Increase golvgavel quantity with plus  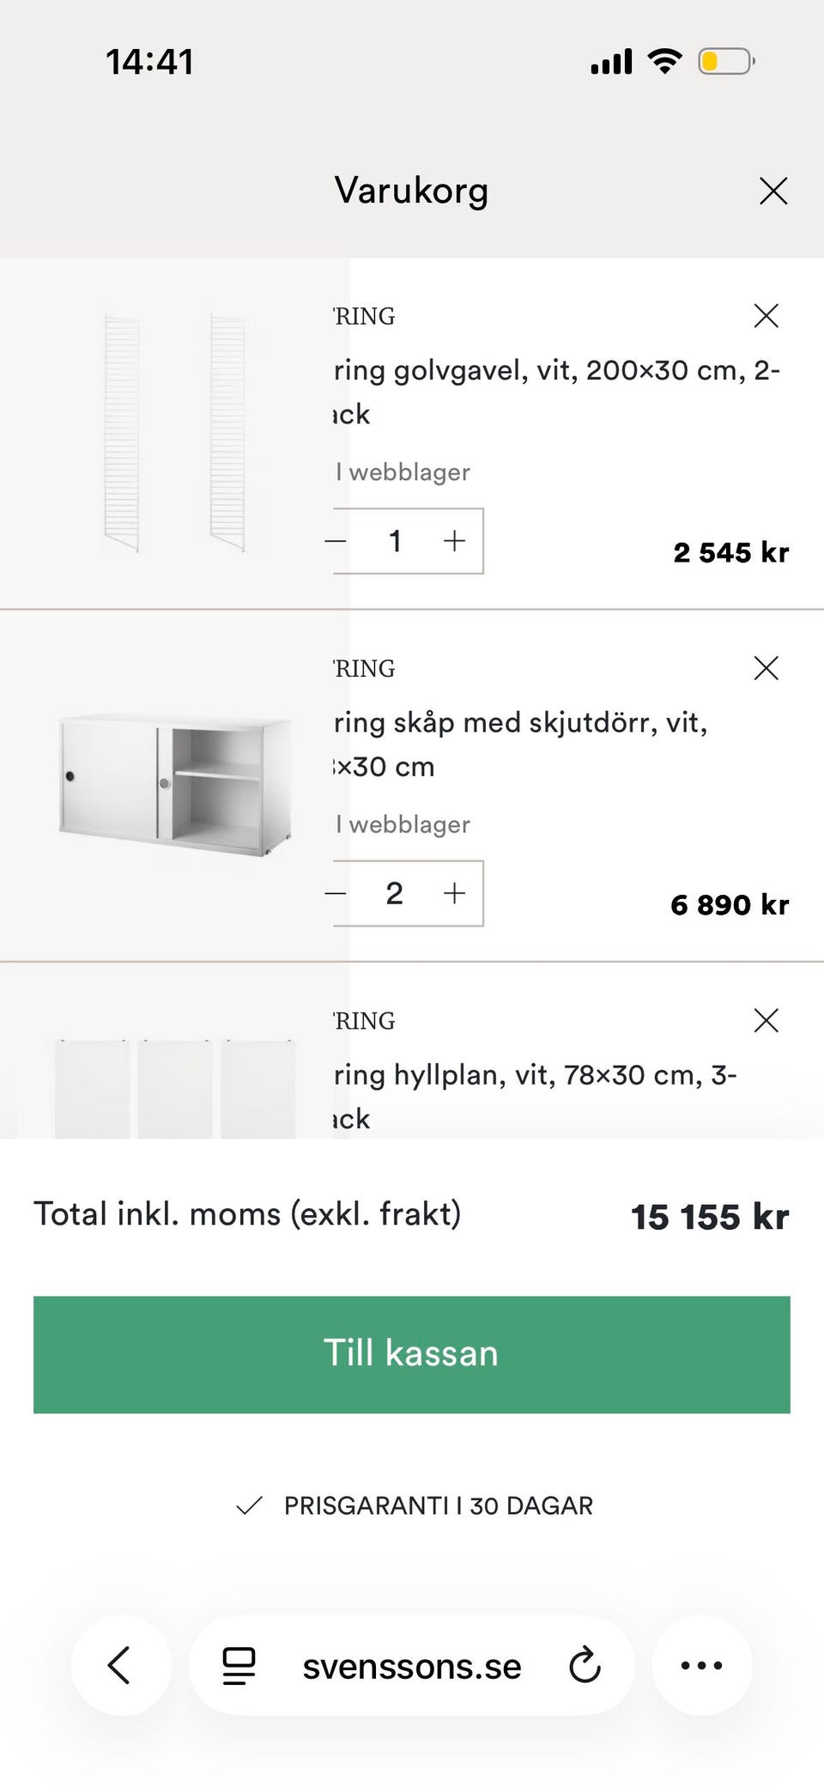pyautogui.click(x=454, y=541)
